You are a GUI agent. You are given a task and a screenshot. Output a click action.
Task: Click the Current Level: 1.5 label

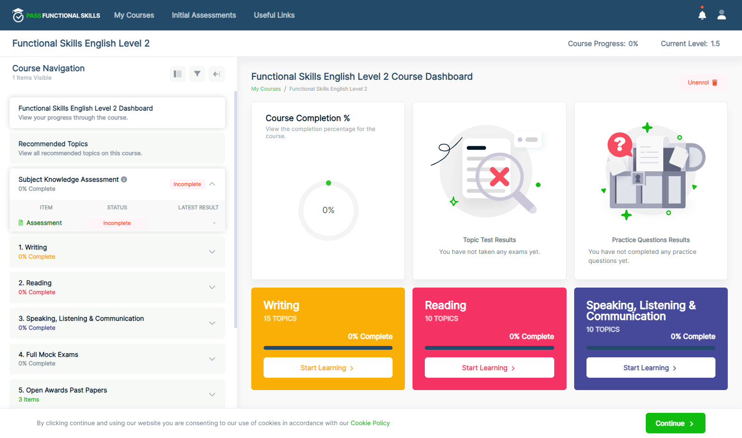point(690,44)
